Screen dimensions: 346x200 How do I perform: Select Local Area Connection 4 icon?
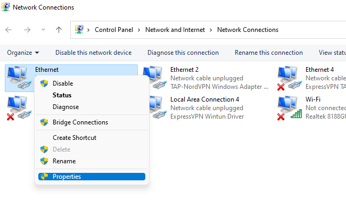coord(158,107)
